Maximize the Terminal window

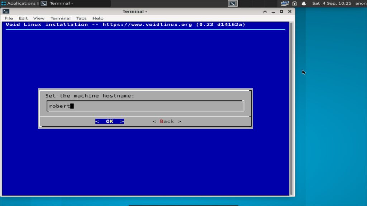click(x=281, y=11)
